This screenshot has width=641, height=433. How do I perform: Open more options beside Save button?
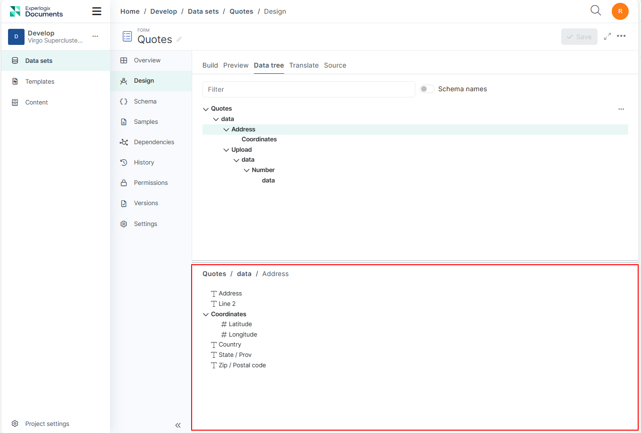pos(621,36)
